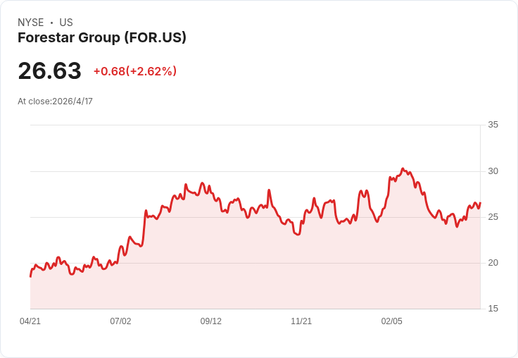Image resolution: width=518 pixels, height=358 pixels.
Task: Select the 07/02 x-axis date label
Action: click(x=120, y=321)
